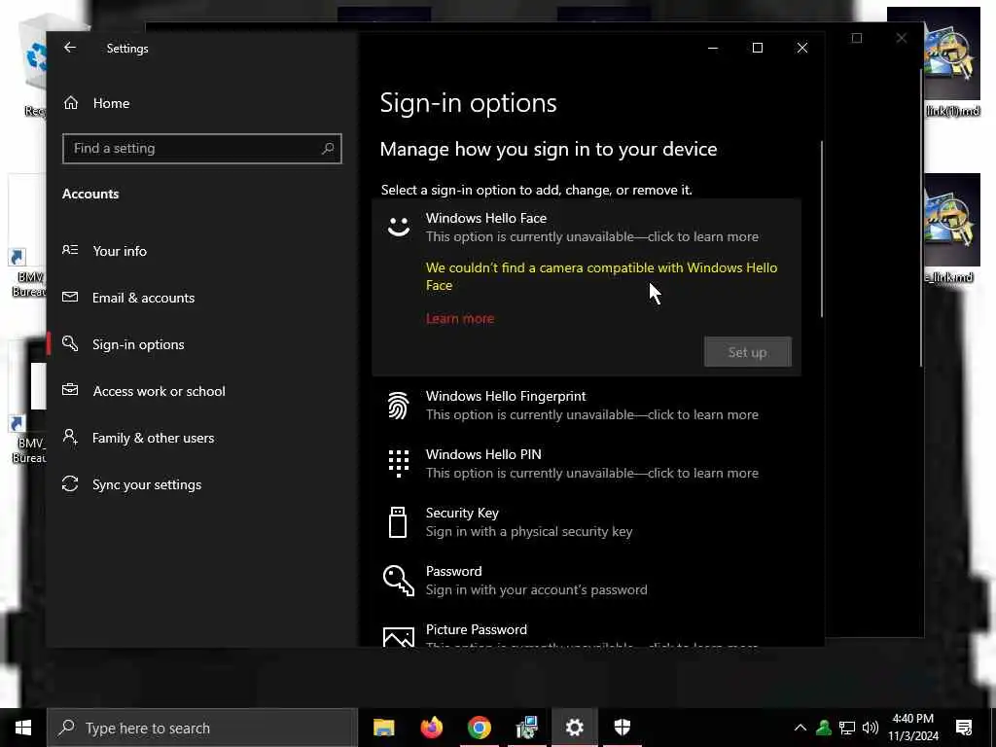Image resolution: width=996 pixels, height=747 pixels.
Task: Go back with the Settings back arrow
Action: [x=70, y=48]
